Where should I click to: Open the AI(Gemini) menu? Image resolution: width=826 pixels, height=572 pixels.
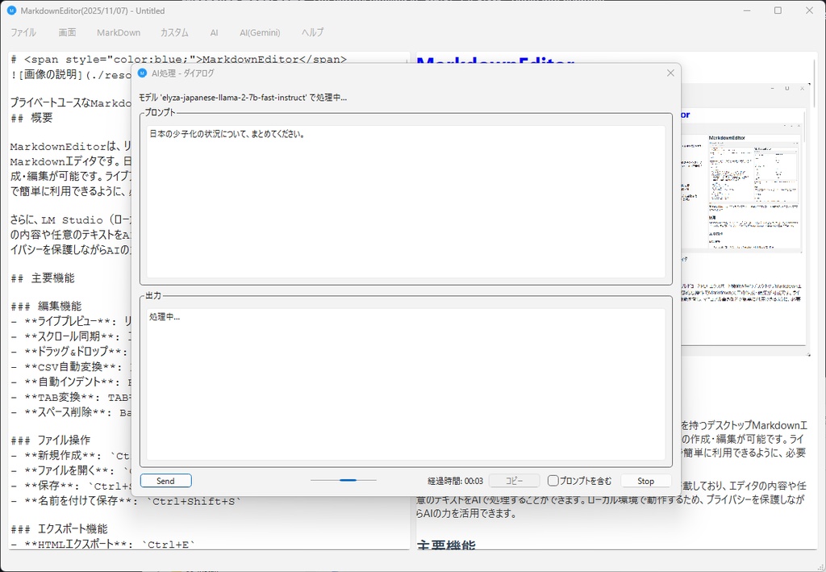click(x=260, y=32)
